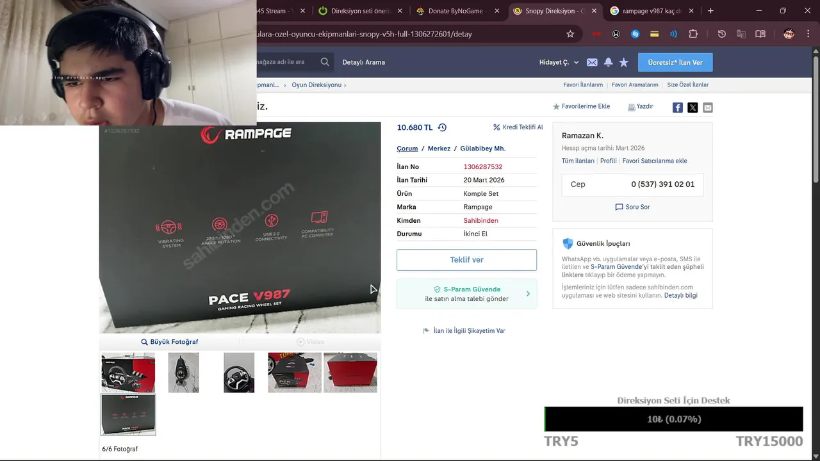Viewport: 820px width, 461px height.
Task: Click Kredi Teklifi Al link
Action: (x=518, y=127)
